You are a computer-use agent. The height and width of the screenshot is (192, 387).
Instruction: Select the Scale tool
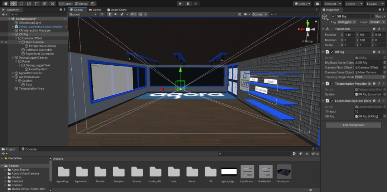tap(29, 4)
